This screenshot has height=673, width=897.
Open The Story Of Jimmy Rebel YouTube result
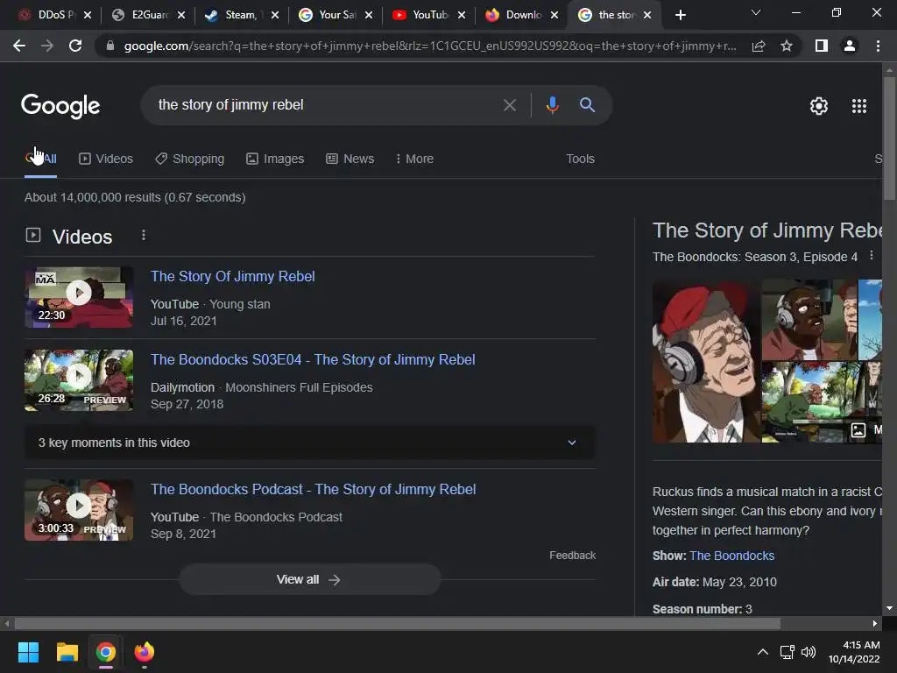click(233, 276)
